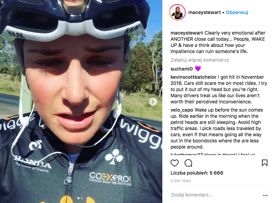Image resolution: width=276 pixels, height=203 pixels.
Task: Select the first carousel dot indicator
Action: (78, 198)
